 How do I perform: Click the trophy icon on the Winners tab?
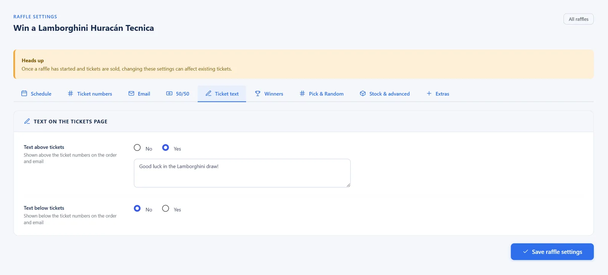coord(258,93)
